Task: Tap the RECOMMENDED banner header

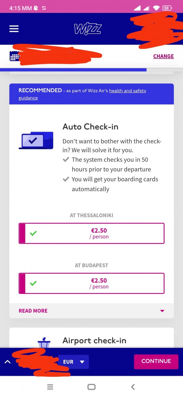Action: coord(91,94)
